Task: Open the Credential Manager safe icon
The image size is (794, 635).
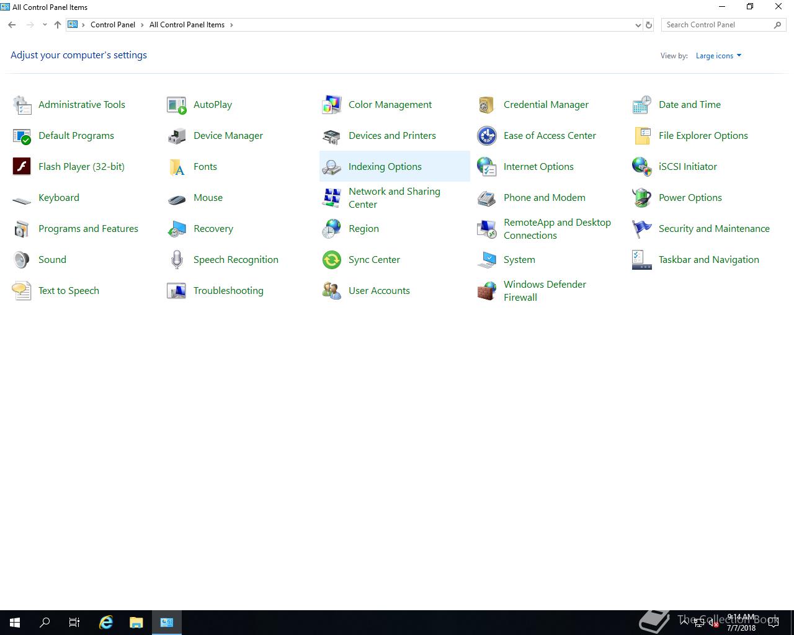Action: pyautogui.click(x=487, y=105)
